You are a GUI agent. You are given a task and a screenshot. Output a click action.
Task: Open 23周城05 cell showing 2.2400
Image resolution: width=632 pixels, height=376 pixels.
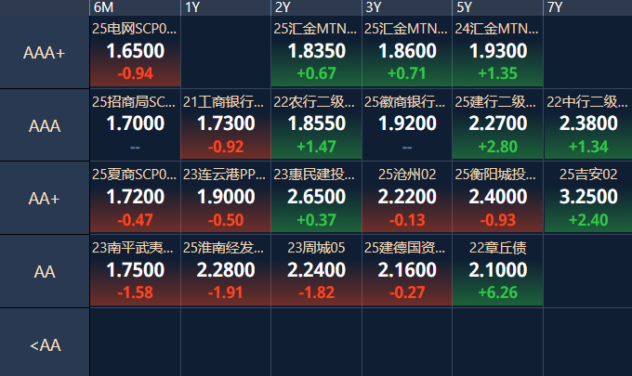316,269
